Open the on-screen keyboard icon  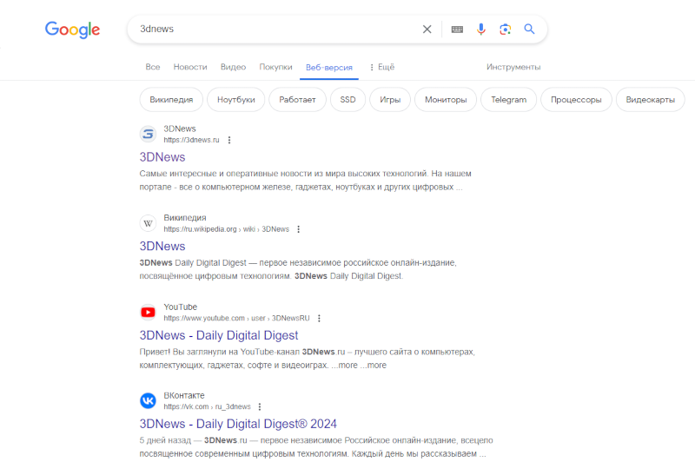[457, 29]
